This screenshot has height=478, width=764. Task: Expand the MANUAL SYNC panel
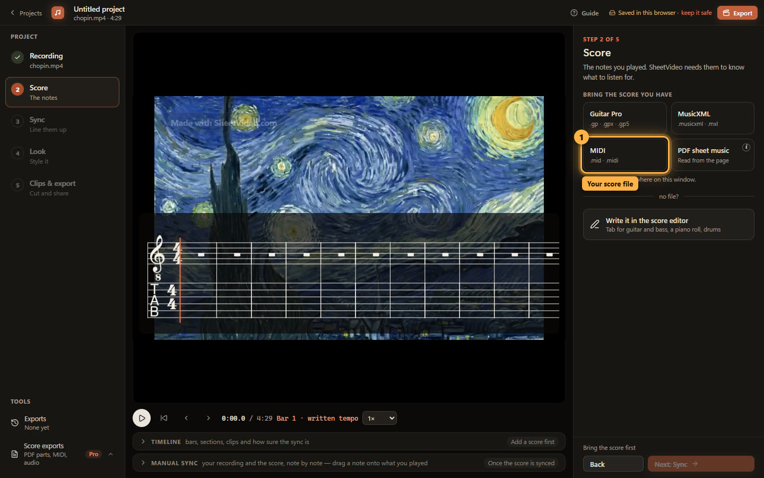click(349, 463)
